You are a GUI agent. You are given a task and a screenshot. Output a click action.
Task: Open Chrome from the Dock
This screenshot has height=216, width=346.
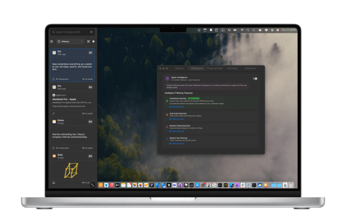pos(214,185)
